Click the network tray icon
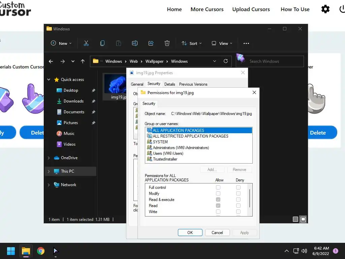The image size is (345, 259). tap(296, 251)
